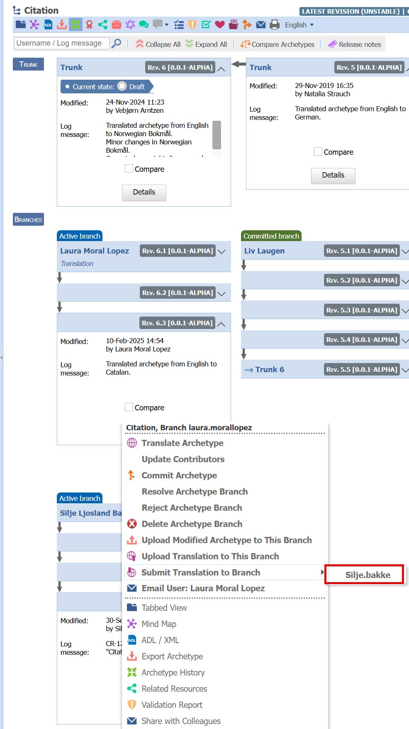Open the validation shield icon in toolbar

tap(192, 24)
